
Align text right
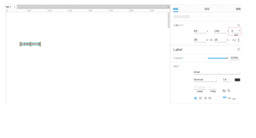point(205,98)
